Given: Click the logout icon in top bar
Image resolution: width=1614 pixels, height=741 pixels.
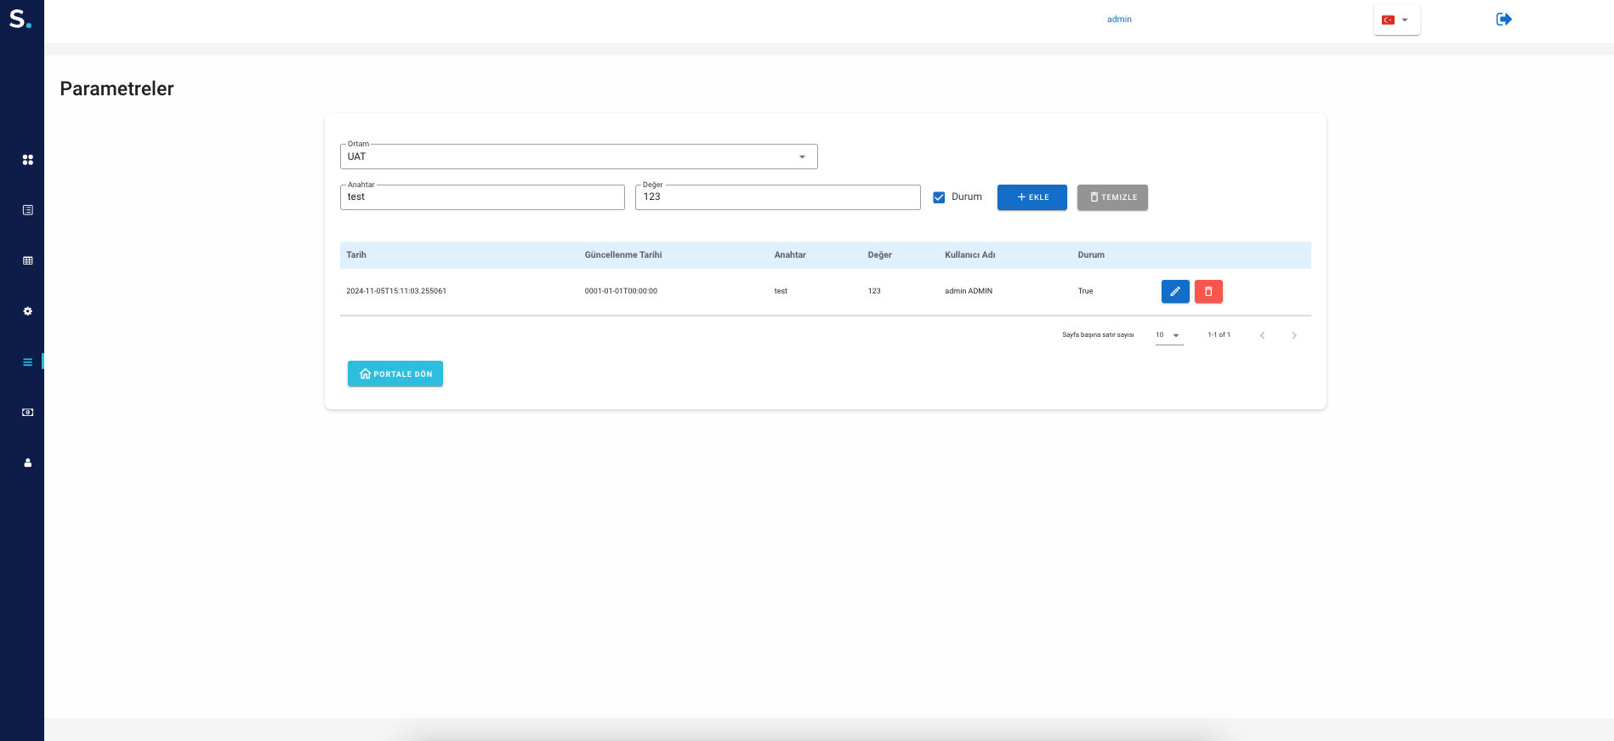Looking at the screenshot, I should tap(1503, 20).
